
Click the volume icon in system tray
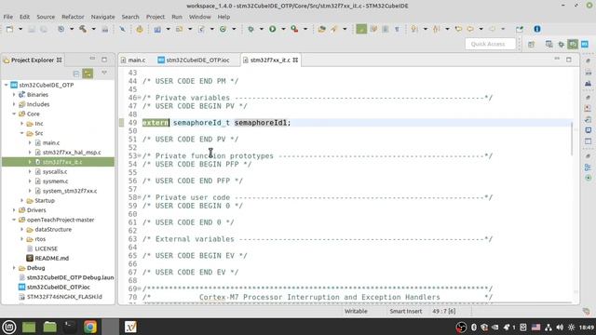tap(560, 327)
